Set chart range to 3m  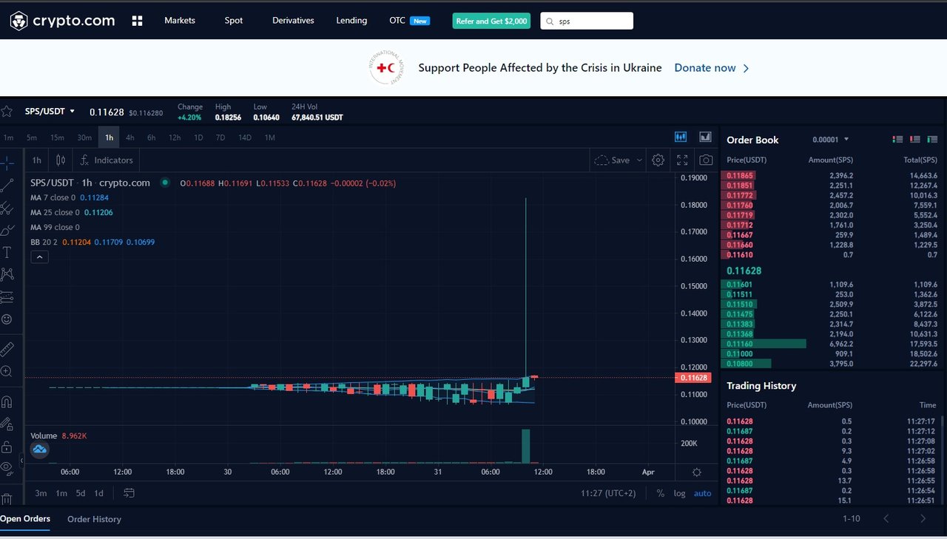pyautogui.click(x=41, y=493)
